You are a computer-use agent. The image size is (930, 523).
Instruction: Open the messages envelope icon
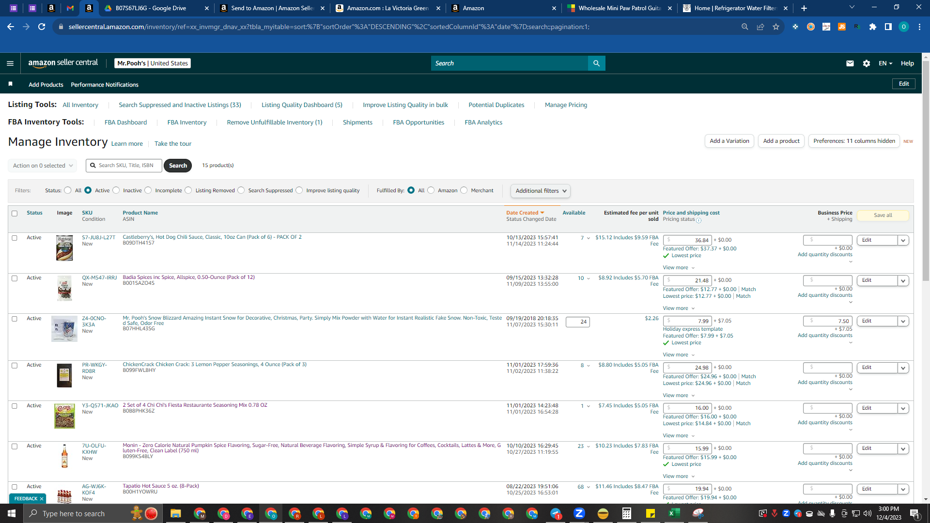850,63
